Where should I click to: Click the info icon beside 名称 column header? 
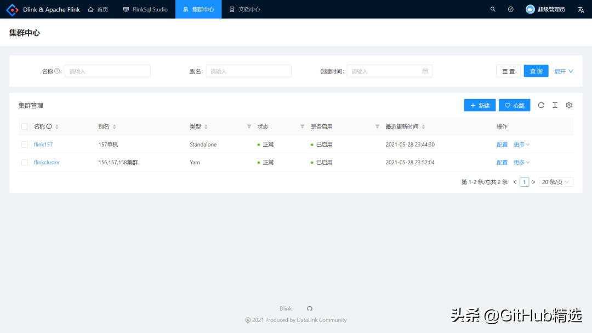coord(49,127)
